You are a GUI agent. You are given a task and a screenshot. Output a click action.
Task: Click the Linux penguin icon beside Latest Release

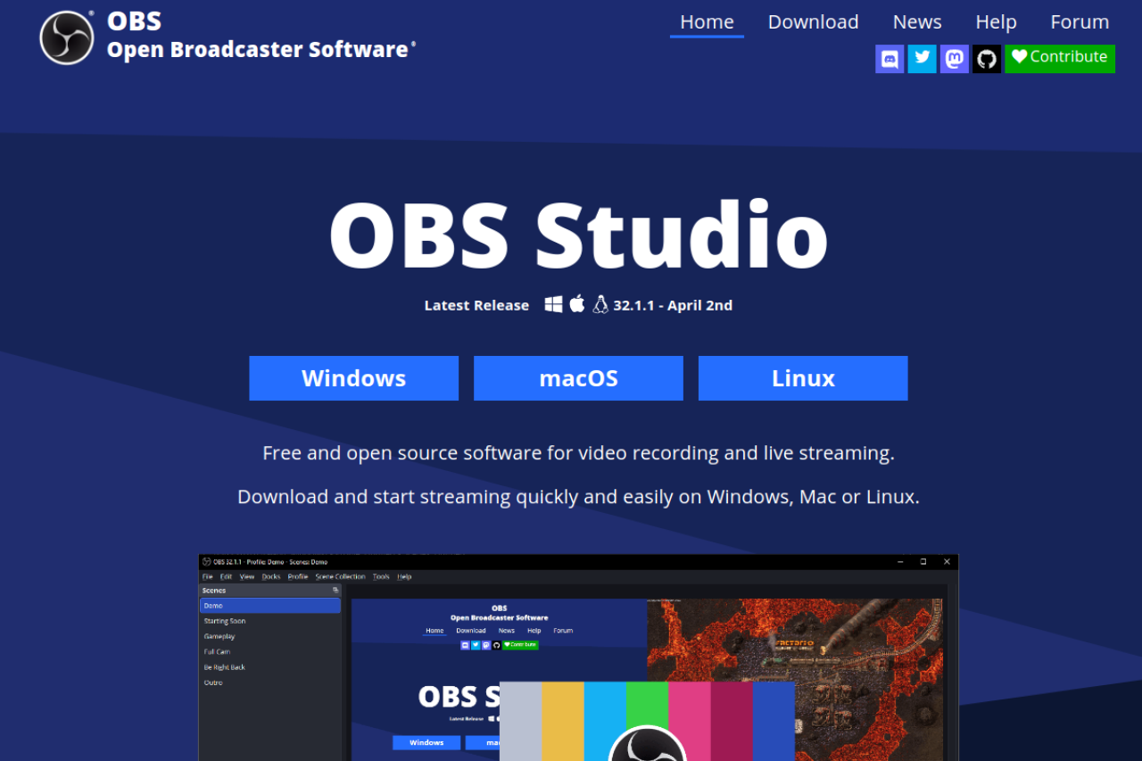[x=600, y=304]
